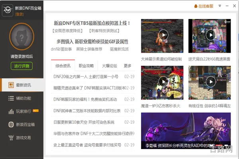239x159 pixels.
Task: Start the 进行评测 evaluation button
Action: (22, 66)
